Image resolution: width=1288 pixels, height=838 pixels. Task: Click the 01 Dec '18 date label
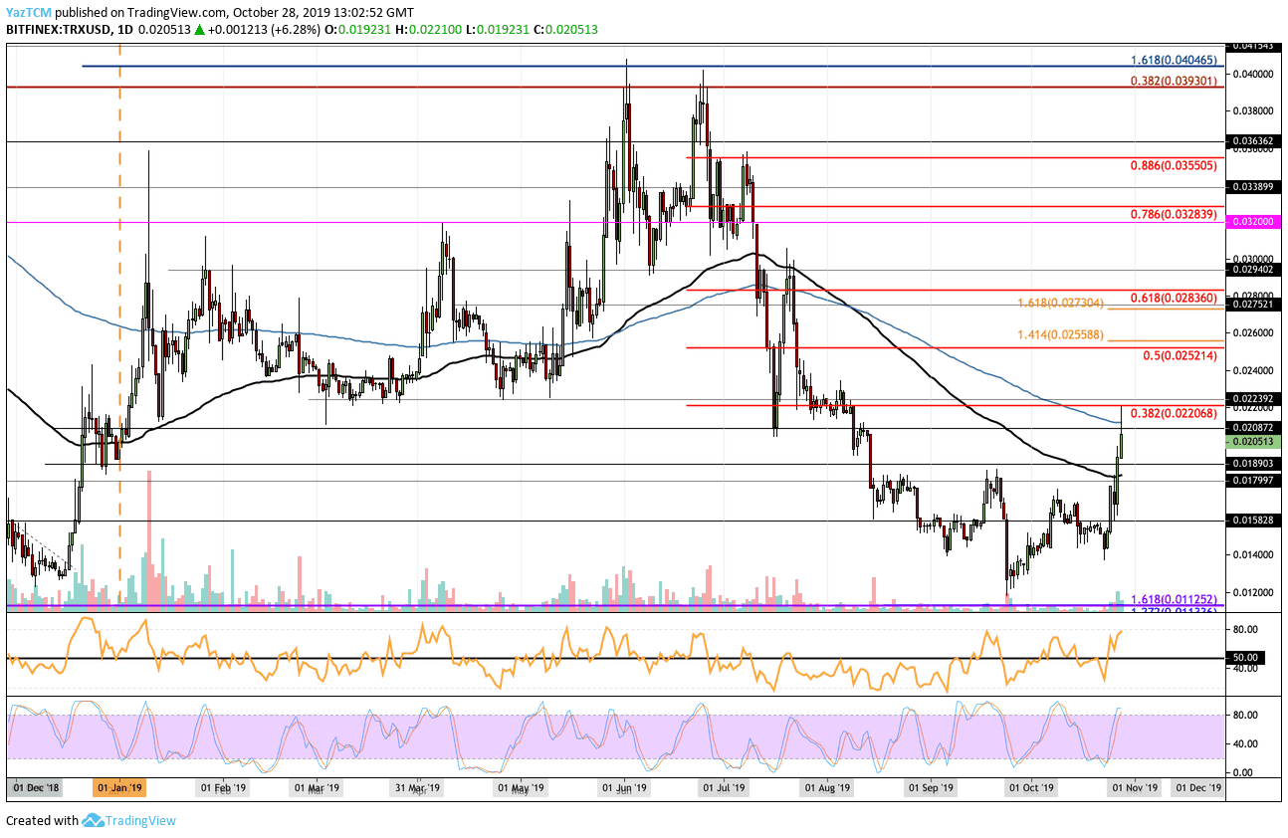point(38,787)
